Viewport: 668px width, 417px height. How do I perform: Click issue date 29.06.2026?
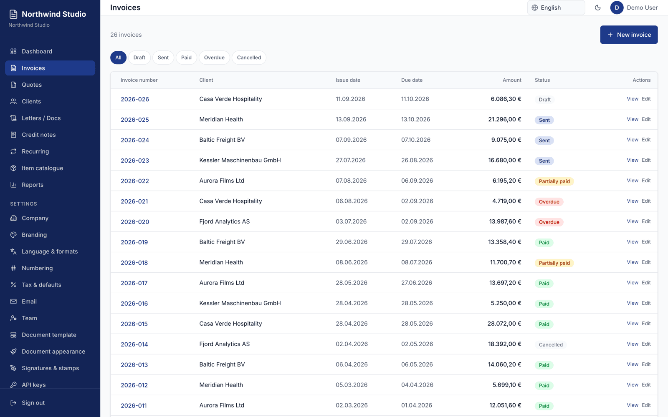click(352, 242)
